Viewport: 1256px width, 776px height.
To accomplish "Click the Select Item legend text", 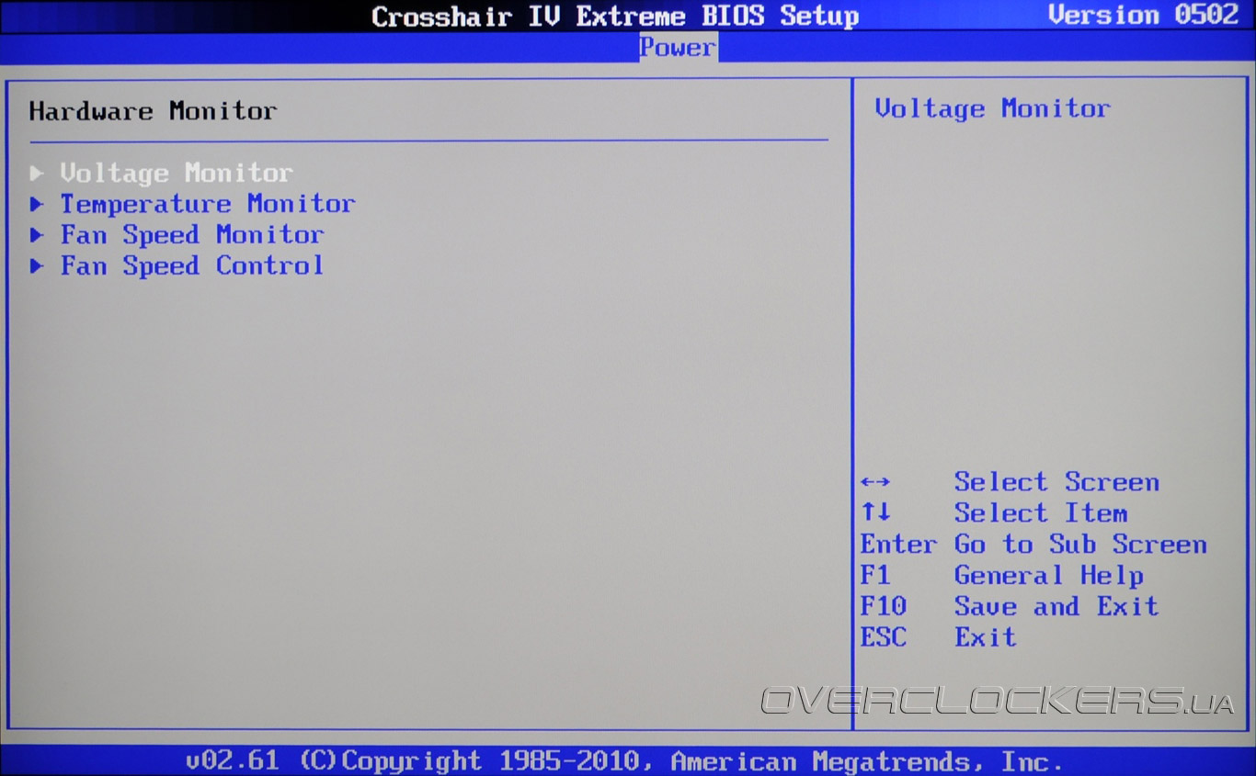I will tap(1041, 513).
